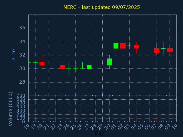Click the 'Day' axis label
This screenshot has width=183, height=137.
pyautogui.click(x=99, y=133)
